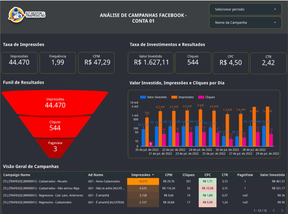288x214 pixels.
Task: Open the Selecionar período dropdown
Action: click(x=245, y=9)
